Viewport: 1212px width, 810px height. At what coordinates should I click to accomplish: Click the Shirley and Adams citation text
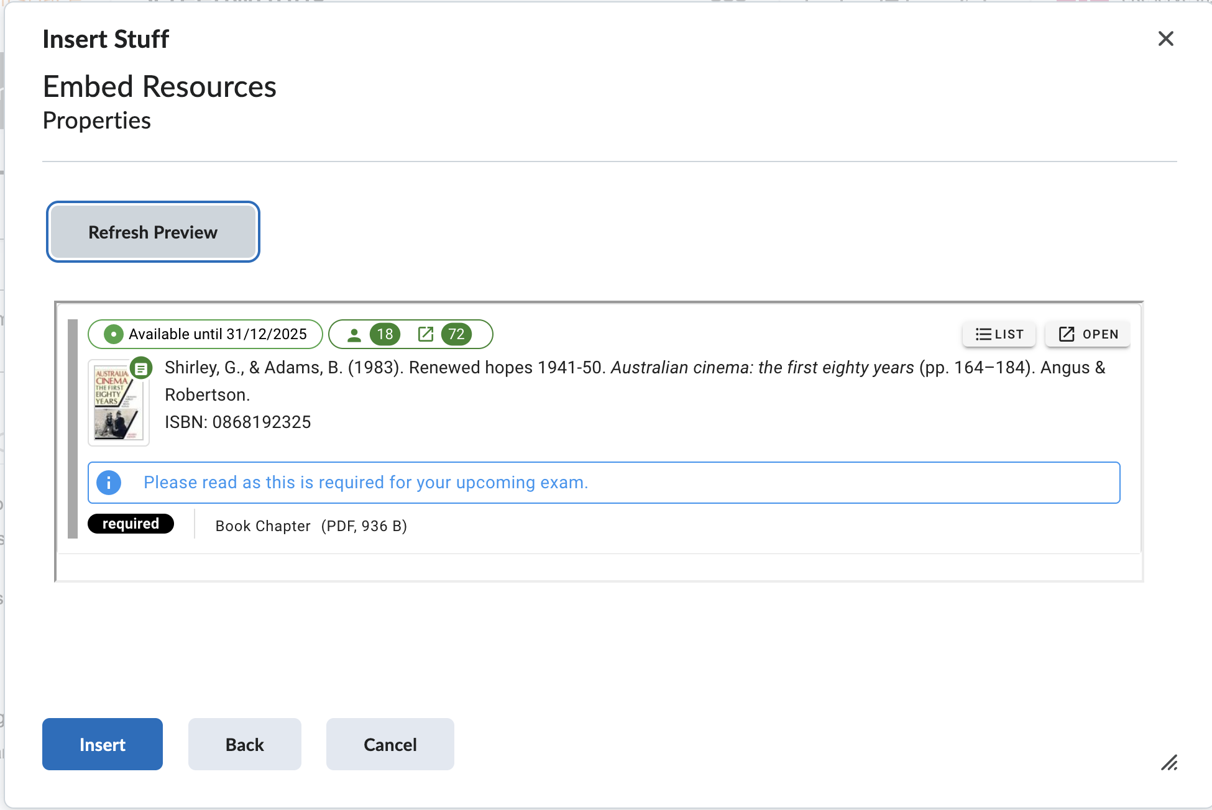[435, 367]
